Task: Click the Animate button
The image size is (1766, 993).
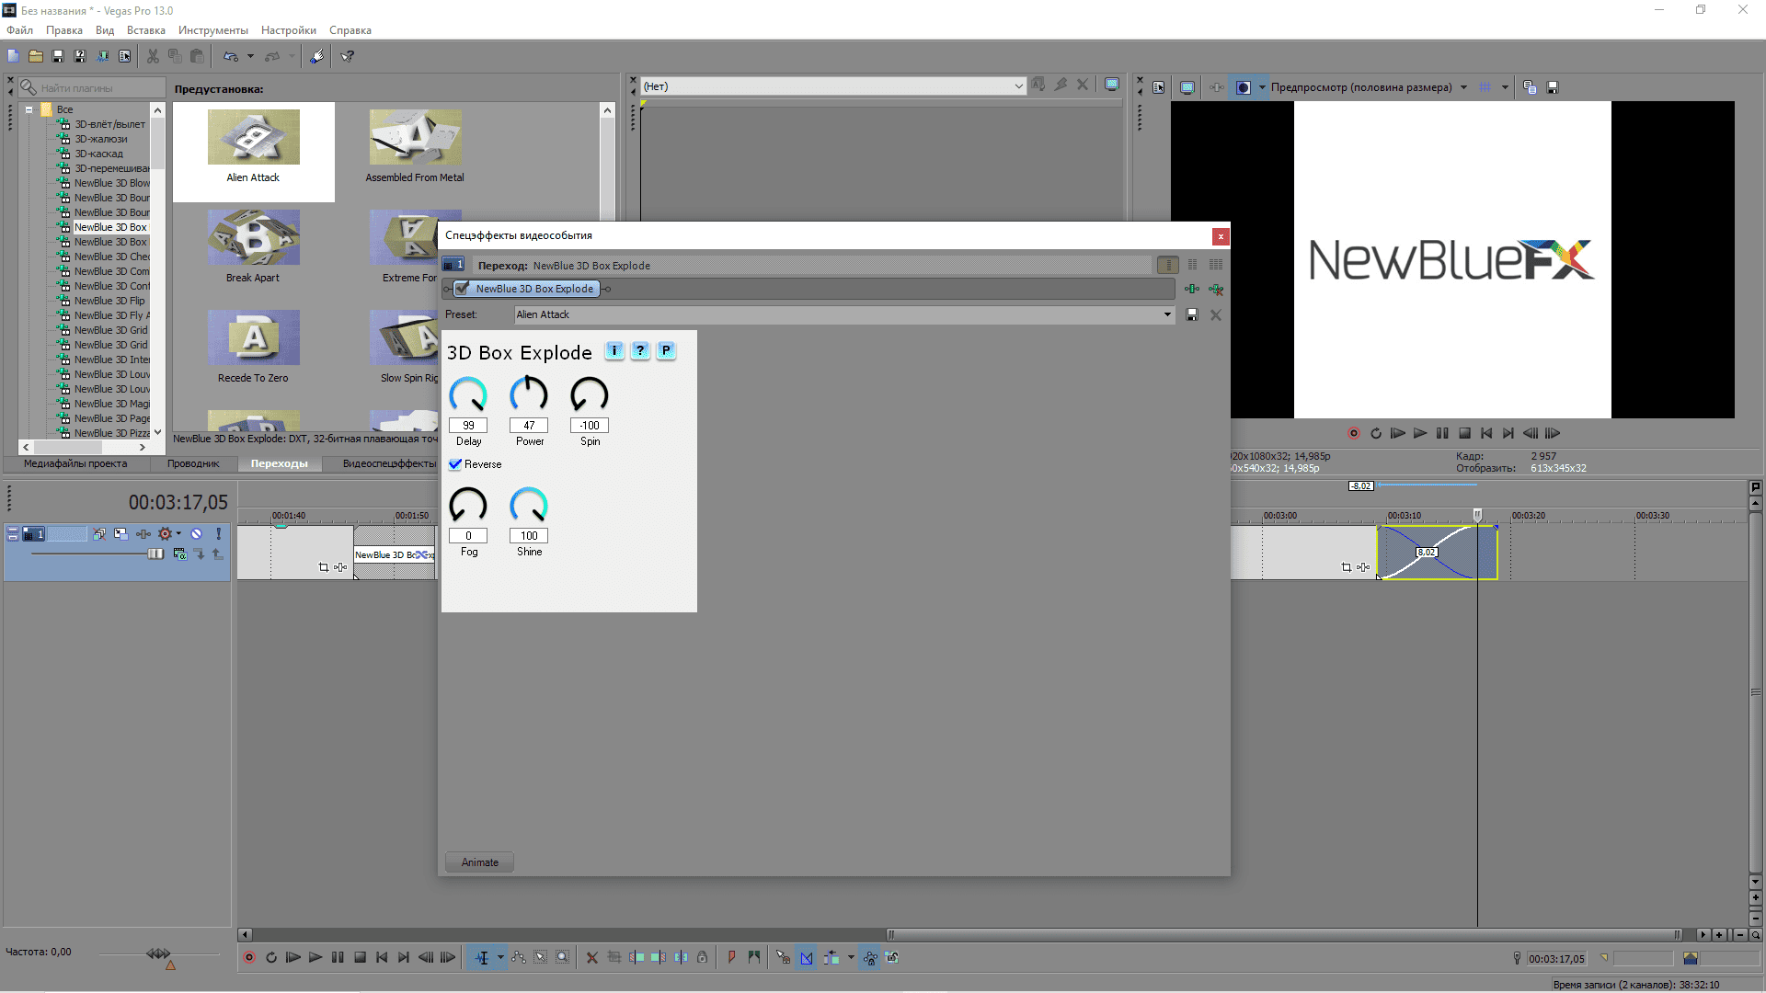Action: click(x=479, y=862)
